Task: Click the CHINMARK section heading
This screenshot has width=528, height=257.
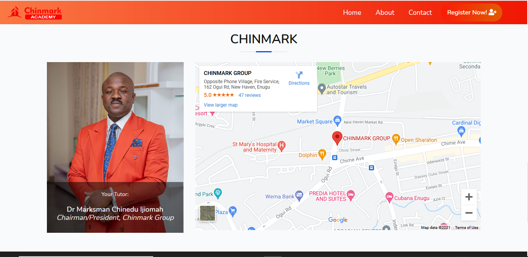Action: point(264,39)
